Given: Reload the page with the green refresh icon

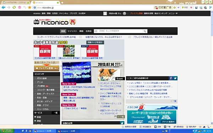Looking at the screenshot, I should pos(14,7).
